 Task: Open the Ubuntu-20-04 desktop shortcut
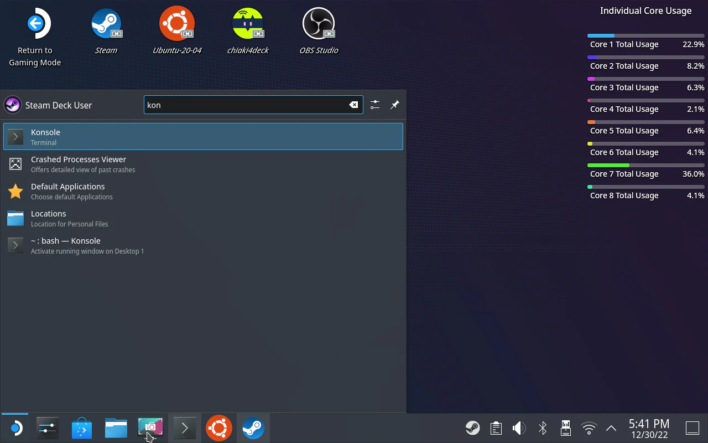point(177,31)
